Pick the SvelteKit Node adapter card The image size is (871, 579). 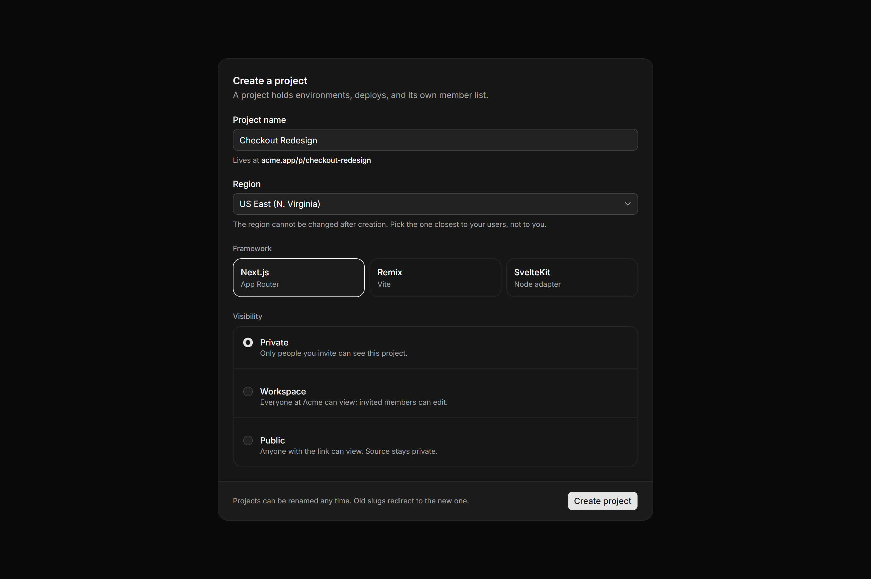click(572, 278)
